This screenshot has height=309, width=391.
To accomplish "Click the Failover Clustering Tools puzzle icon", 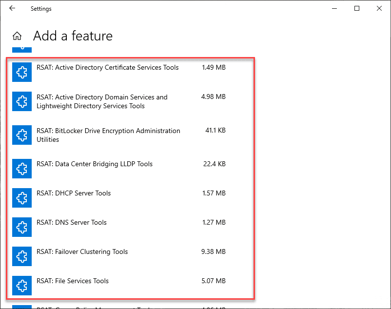I will point(22,256).
